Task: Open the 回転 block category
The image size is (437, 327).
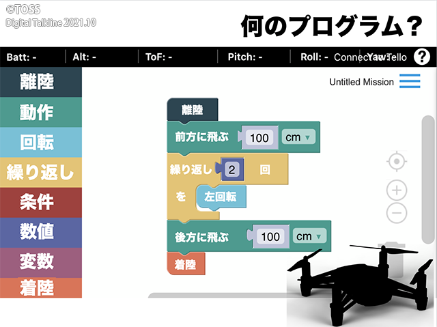Action: (41, 142)
